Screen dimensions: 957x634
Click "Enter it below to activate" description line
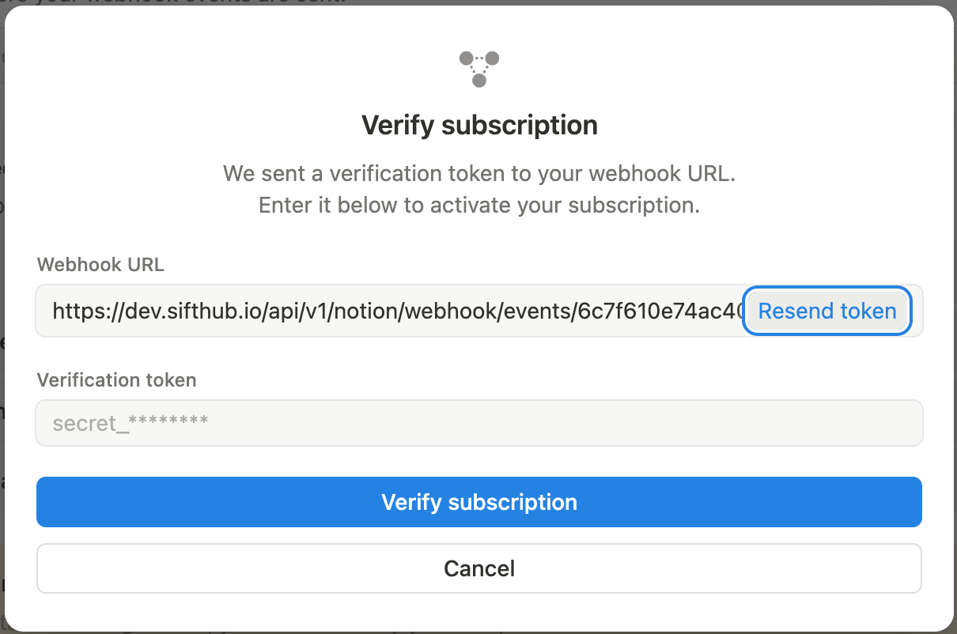point(479,206)
